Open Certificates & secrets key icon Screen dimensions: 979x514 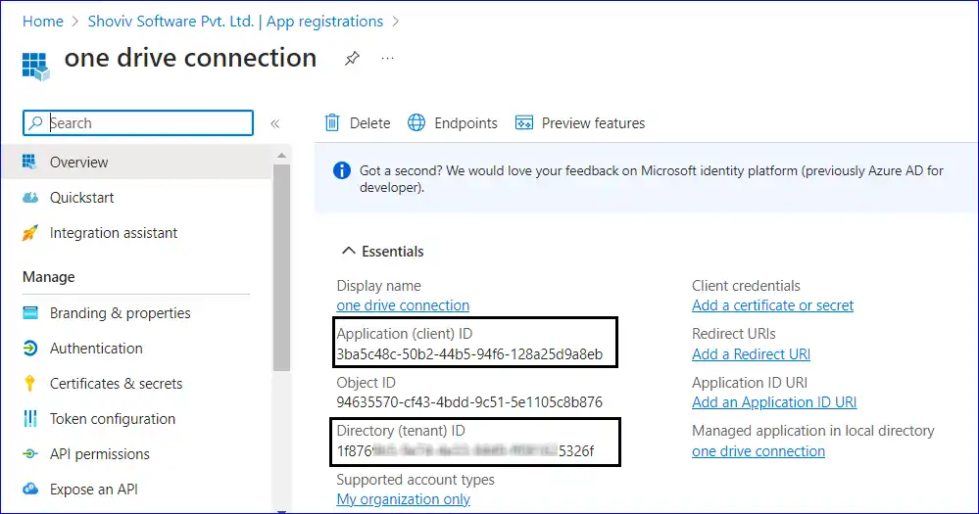point(30,384)
